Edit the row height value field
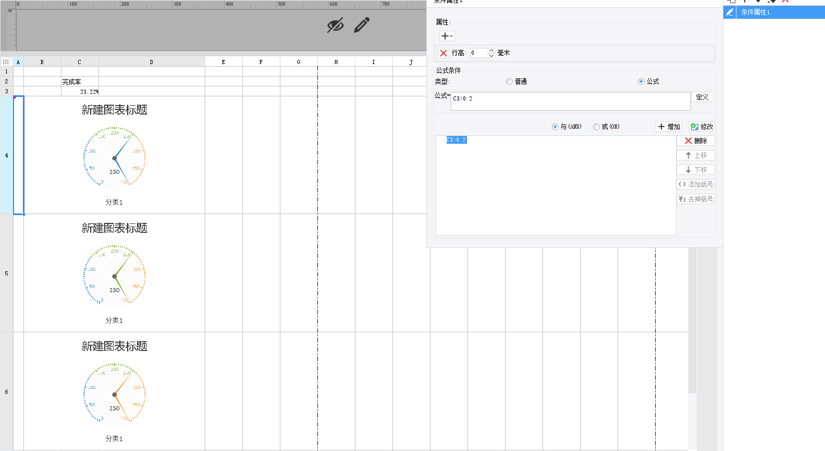 pyautogui.click(x=479, y=53)
